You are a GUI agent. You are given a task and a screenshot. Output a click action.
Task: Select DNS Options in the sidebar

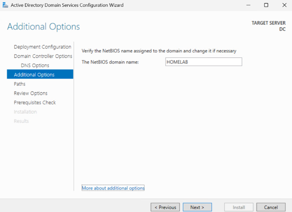(35, 65)
